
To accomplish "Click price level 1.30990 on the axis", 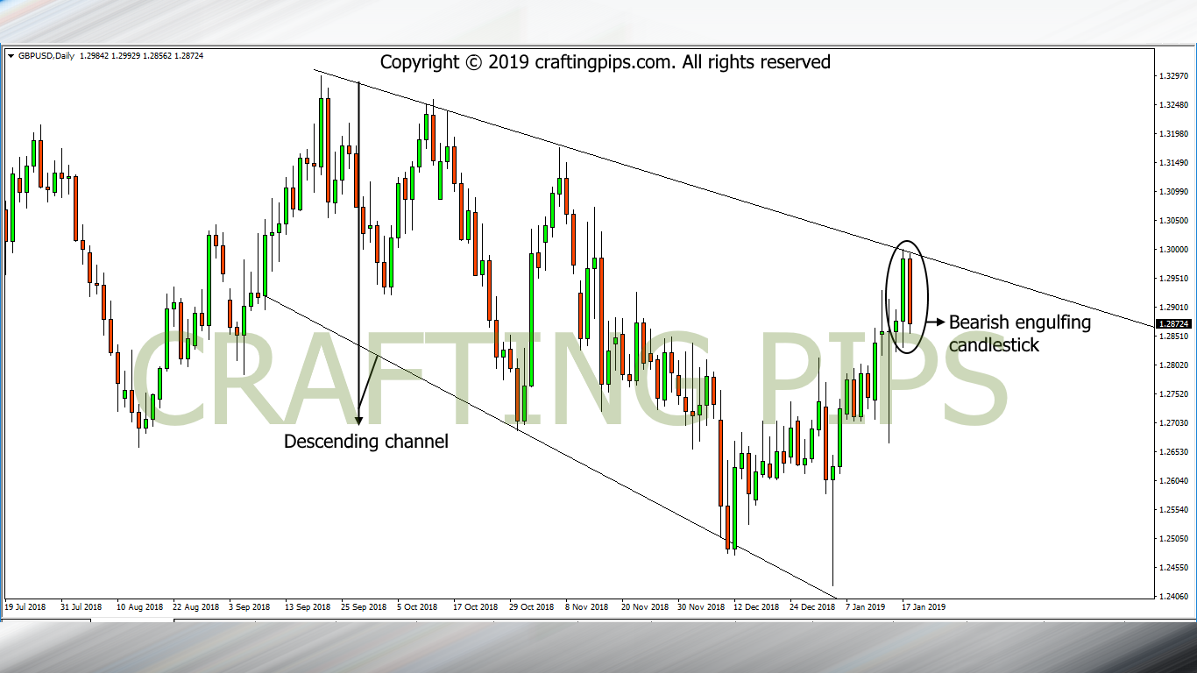I will (x=1172, y=192).
